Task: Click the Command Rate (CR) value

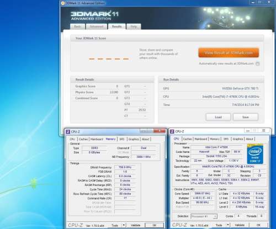Action: [125, 198]
